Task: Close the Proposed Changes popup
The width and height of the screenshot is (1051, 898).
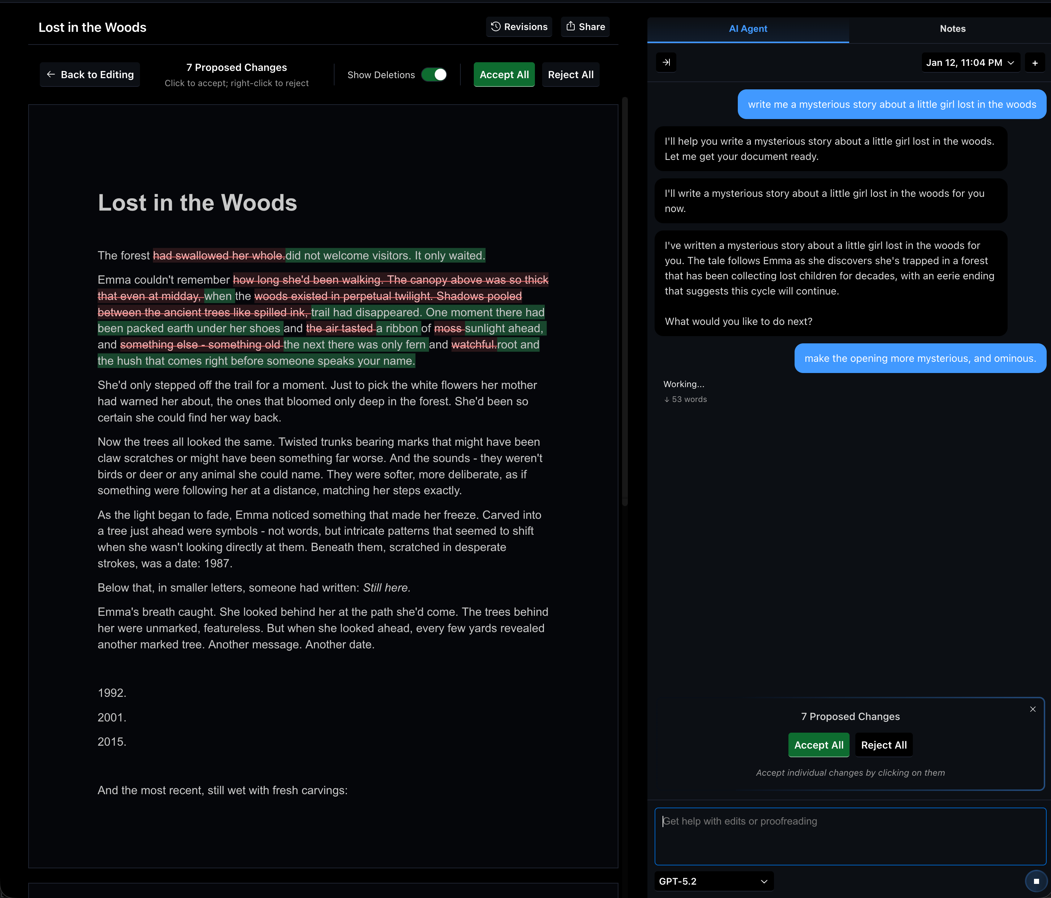Action: 1033,709
